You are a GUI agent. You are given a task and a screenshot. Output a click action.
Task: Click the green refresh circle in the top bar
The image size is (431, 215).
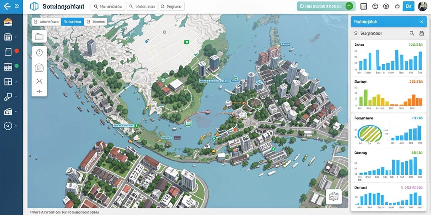pyautogui.click(x=349, y=6)
